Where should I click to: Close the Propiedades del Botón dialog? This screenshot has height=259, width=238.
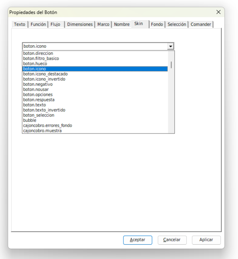pos(219,12)
